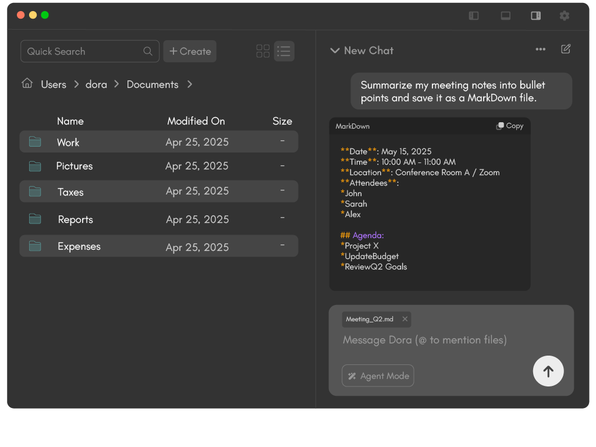Open the Expenses folder icon
596x447 pixels.
pos(35,246)
